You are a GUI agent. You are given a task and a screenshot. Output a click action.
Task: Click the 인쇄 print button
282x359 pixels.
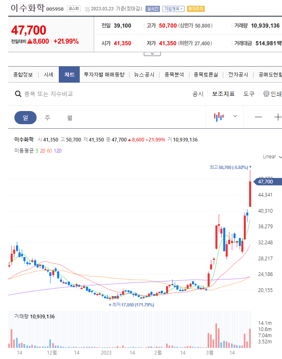(x=273, y=94)
